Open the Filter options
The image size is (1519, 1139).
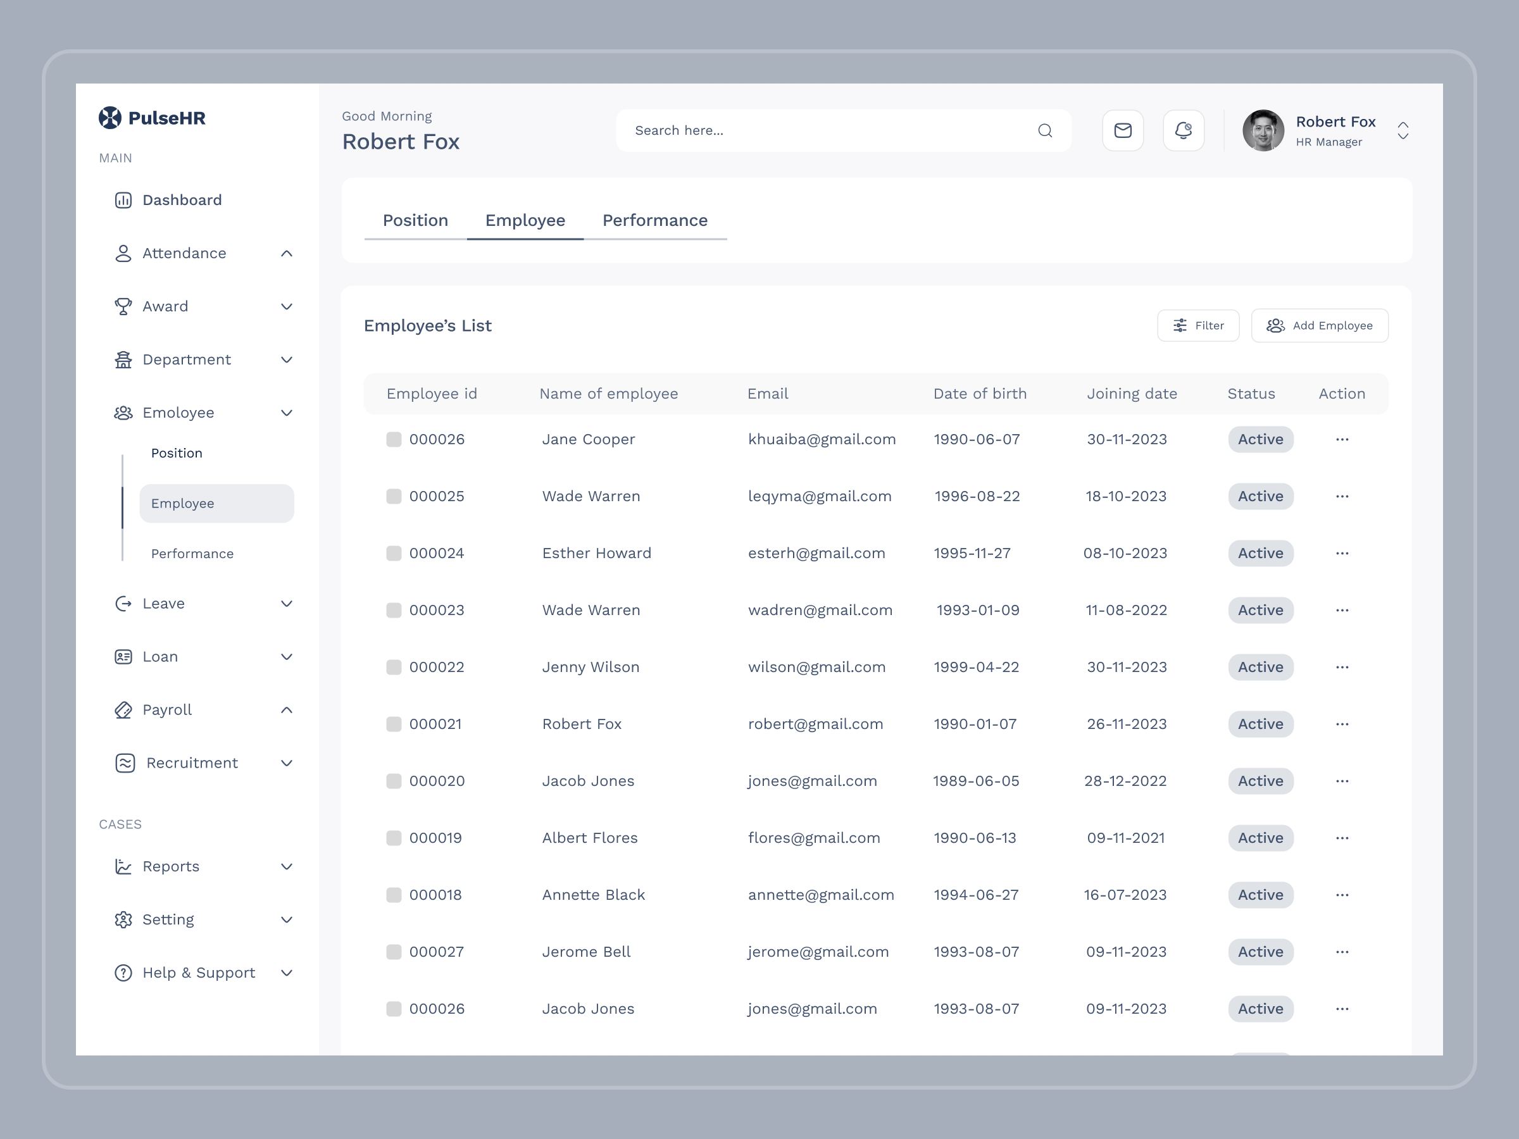point(1197,325)
